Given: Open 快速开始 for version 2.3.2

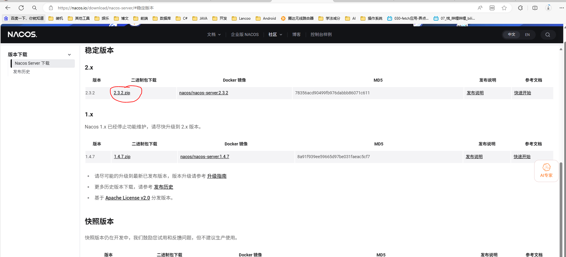Looking at the screenshot, I should 522,93.
